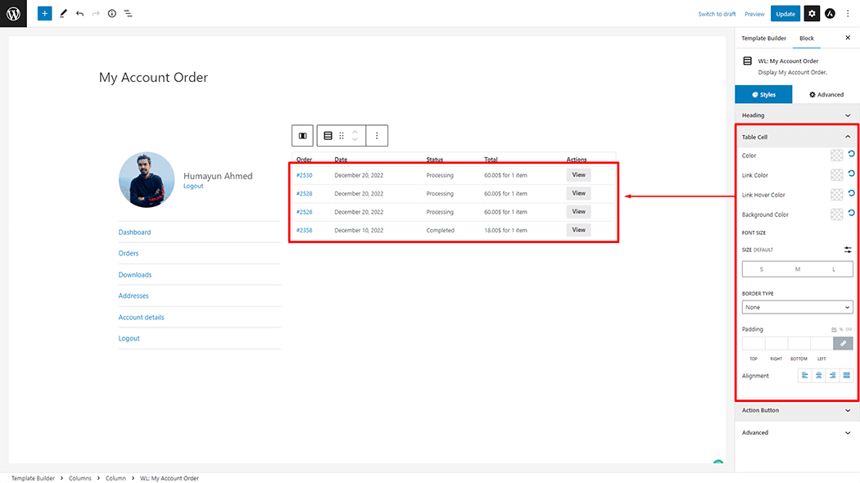Open the List View outline icon
Viewport: 860px width, 483px height.
point(129,13)
